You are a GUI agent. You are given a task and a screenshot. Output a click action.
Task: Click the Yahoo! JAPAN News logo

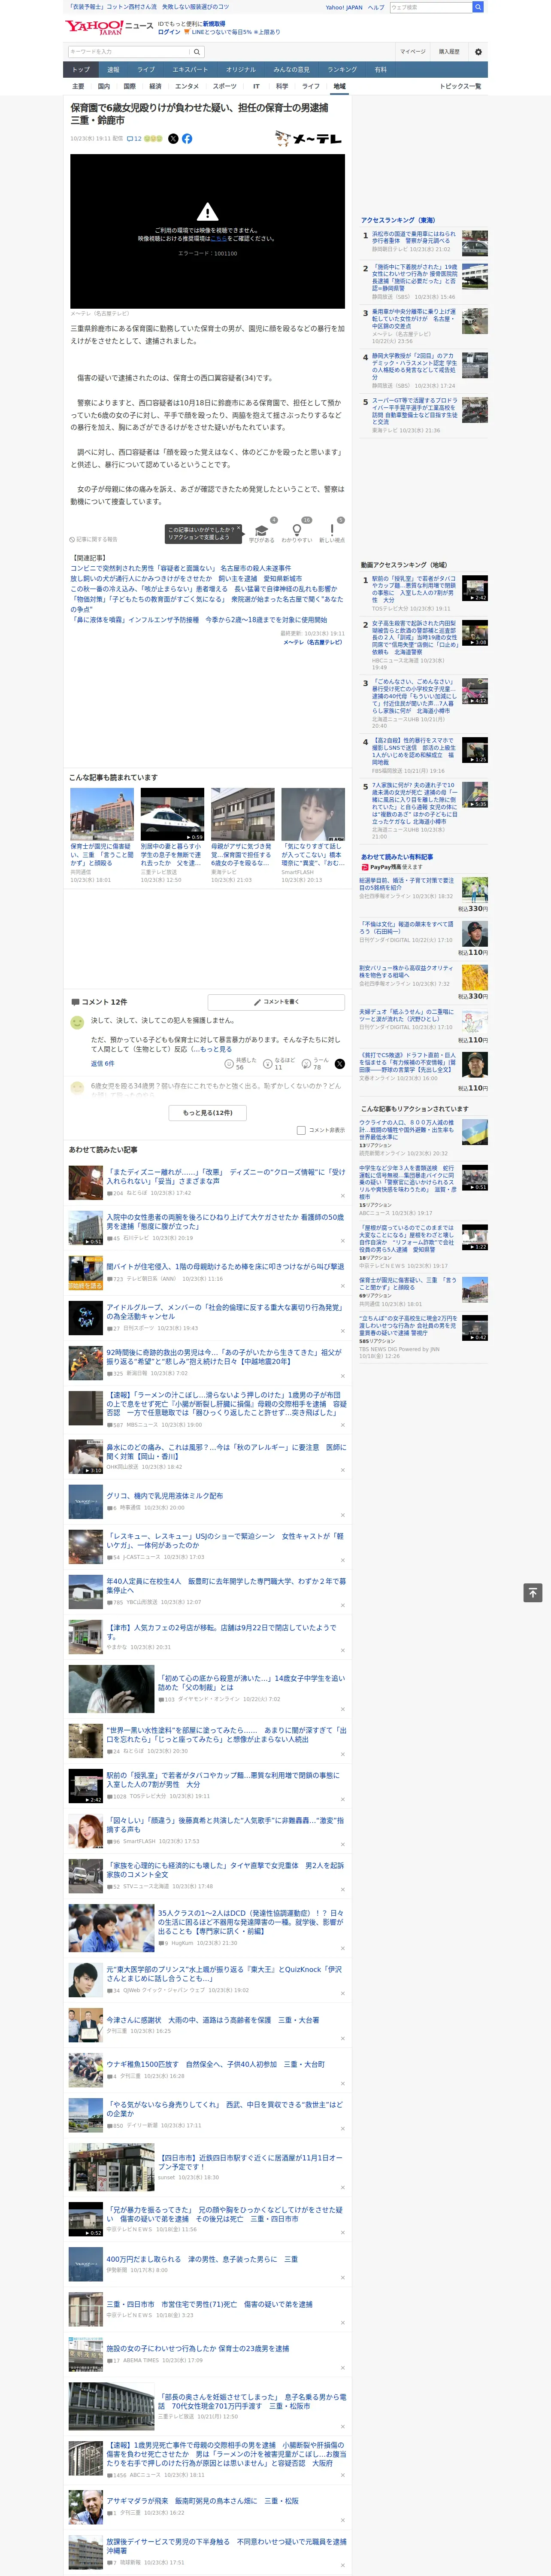pos(108,27)
